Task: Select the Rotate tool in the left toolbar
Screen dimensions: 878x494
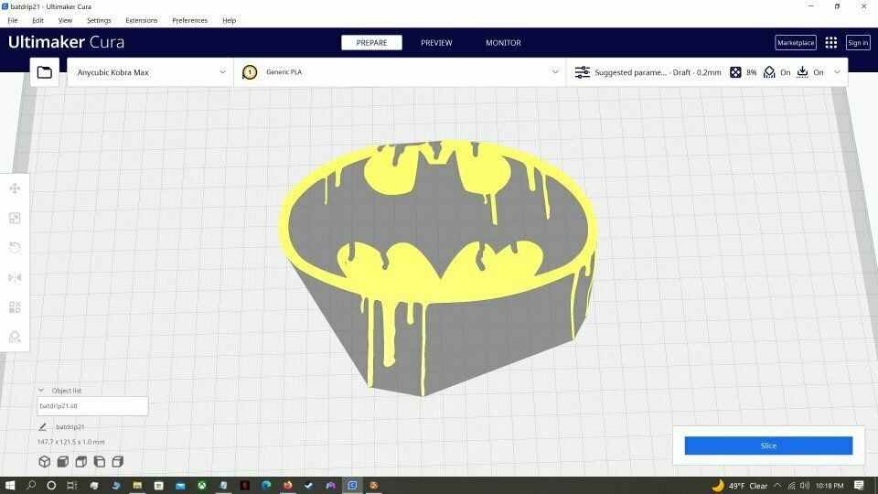Action: click(16, 248)
